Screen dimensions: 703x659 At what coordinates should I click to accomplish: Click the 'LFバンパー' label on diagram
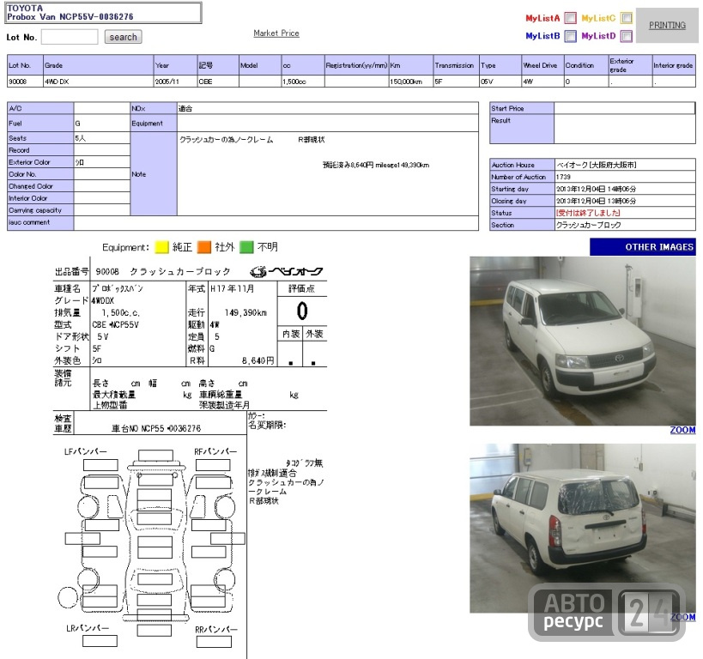[x=86, y=451]
